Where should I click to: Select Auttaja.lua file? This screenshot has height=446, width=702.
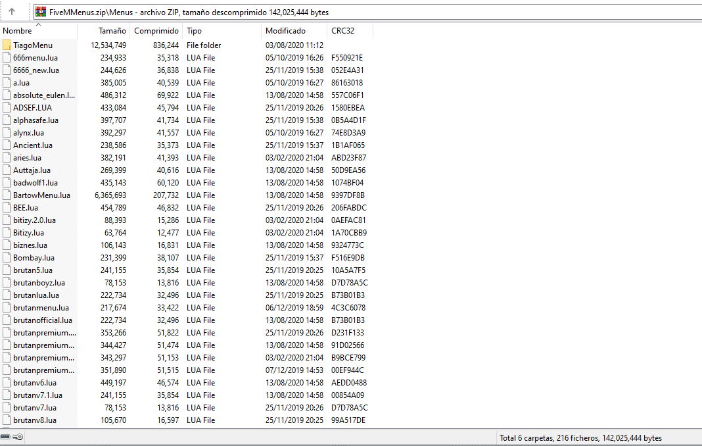32,171
